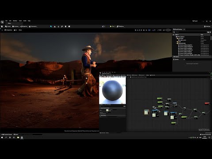Open the Window menu
The image size is (212, 159).
15,21
